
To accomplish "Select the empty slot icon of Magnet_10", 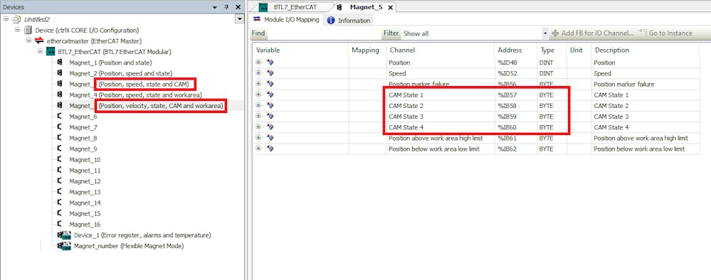I will tap(60, 159).
